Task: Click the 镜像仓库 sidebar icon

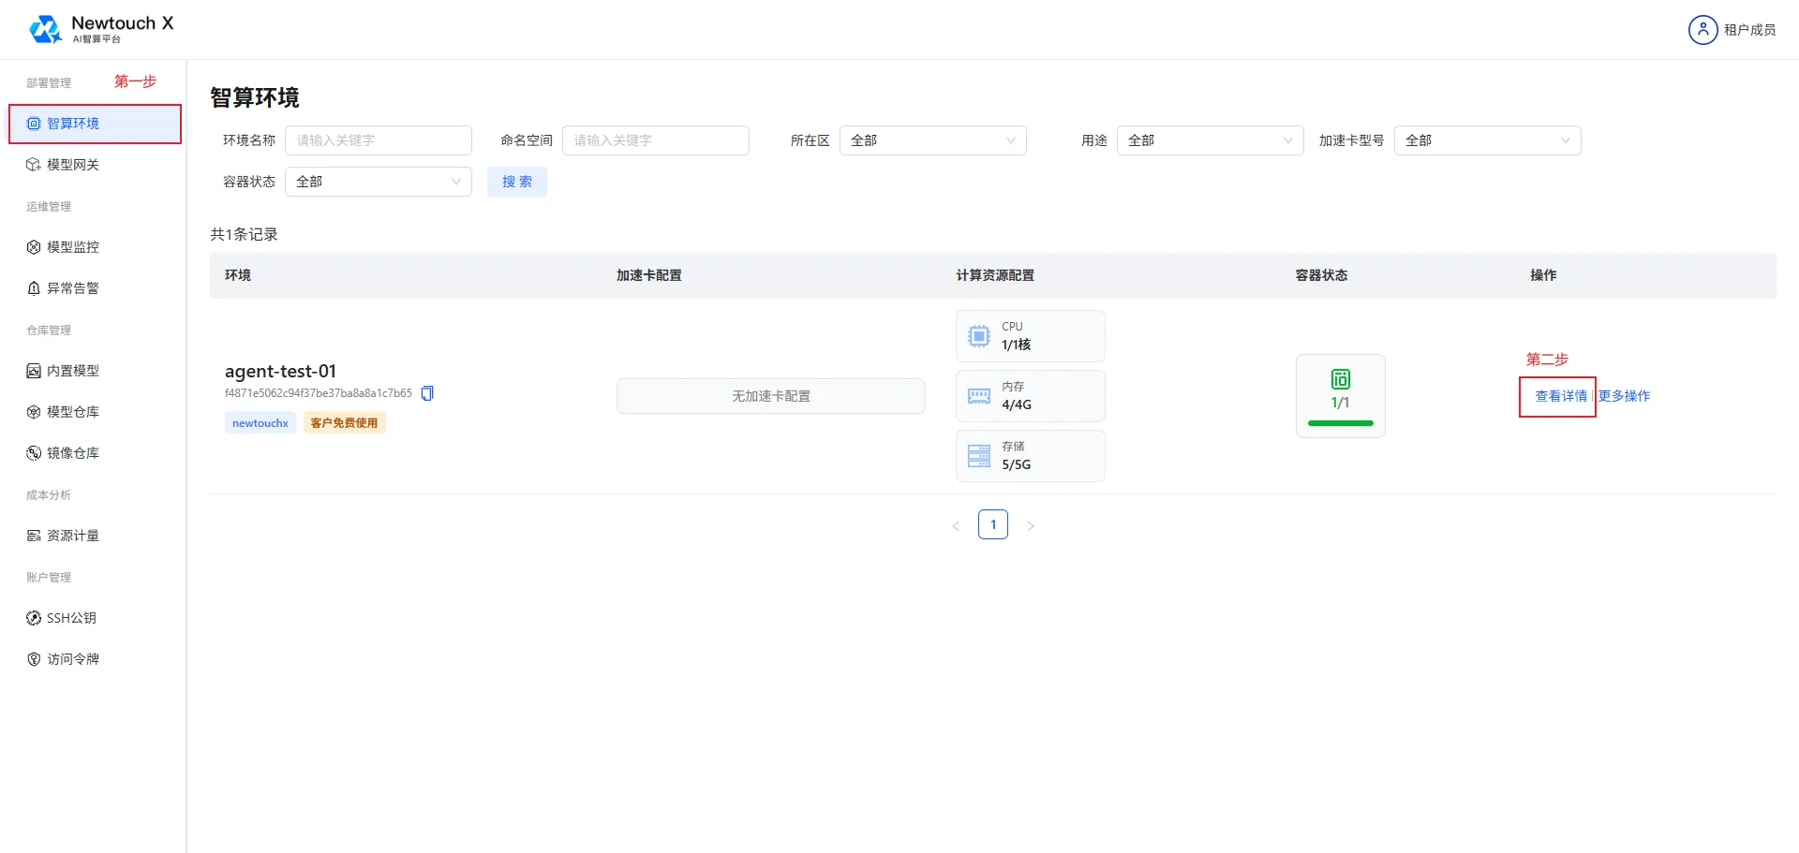Action: [34, 453]
